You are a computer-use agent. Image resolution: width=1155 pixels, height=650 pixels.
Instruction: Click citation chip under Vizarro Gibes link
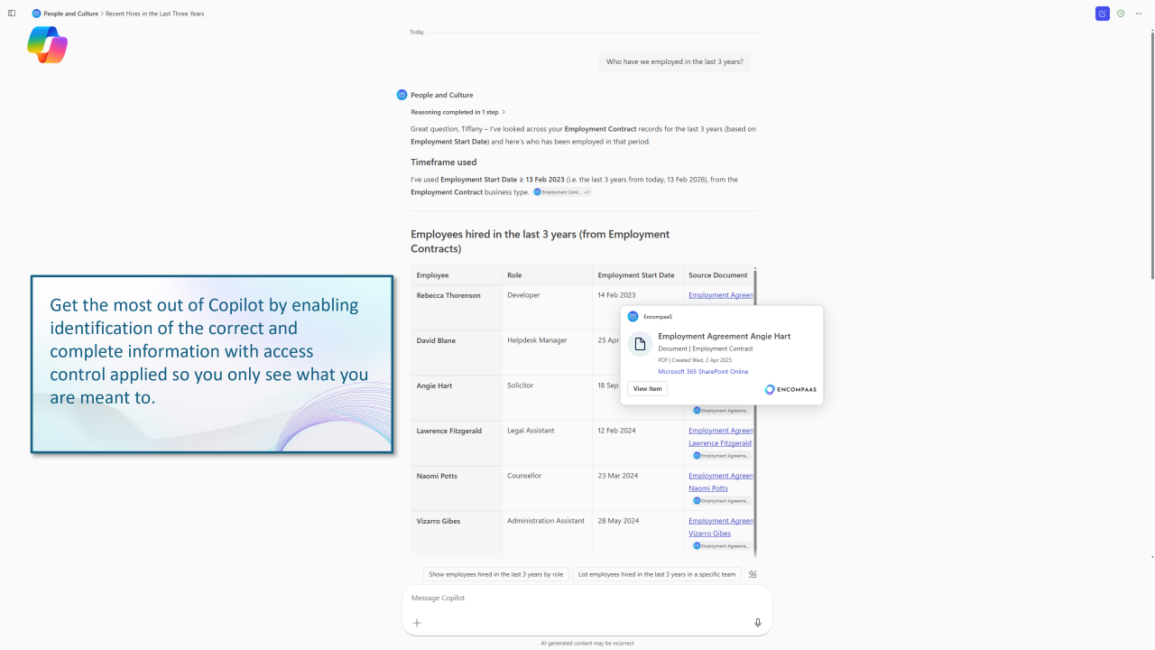coord(721,546)
